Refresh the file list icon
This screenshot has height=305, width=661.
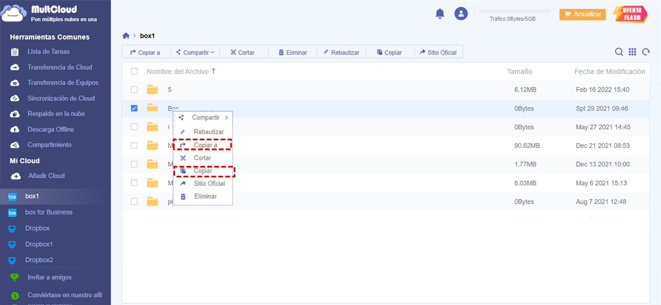[645, 52]
